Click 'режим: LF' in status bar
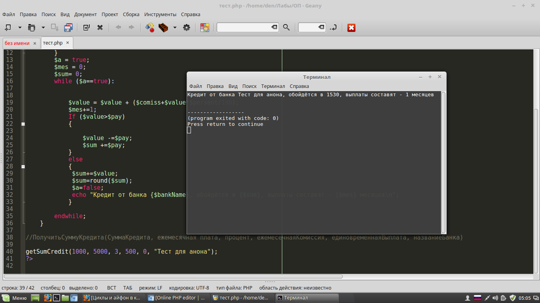Image resolution: width=540 pixels, height=303 pixels. click(151, 288)
